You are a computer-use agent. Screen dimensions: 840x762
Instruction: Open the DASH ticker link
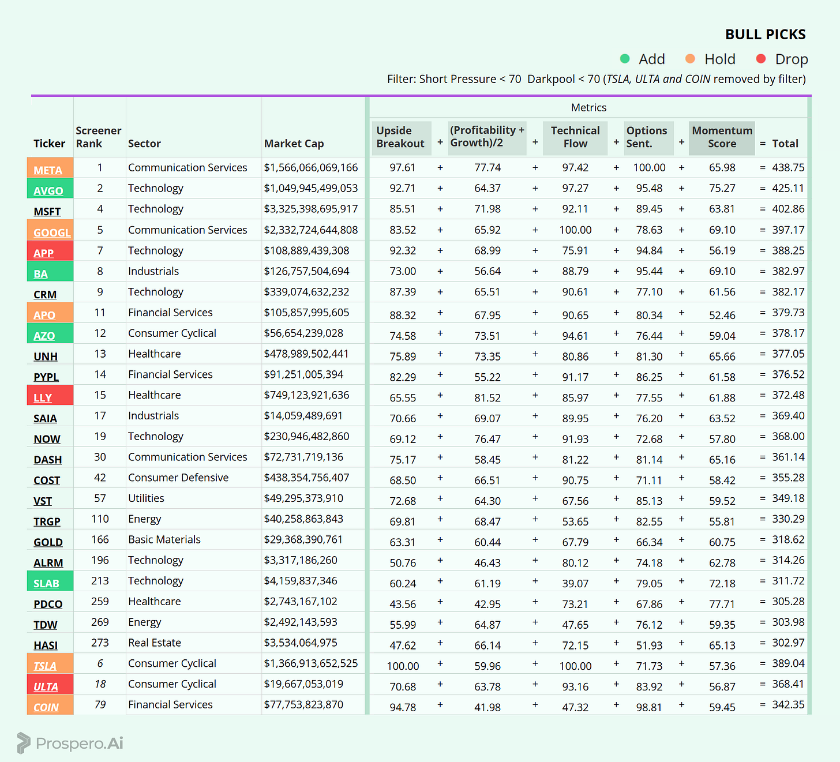(48, 460)
